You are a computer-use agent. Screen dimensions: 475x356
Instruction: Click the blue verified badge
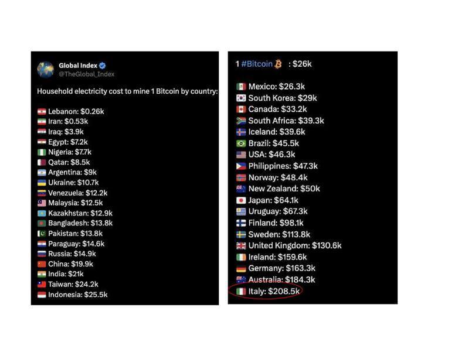point(103,66)
